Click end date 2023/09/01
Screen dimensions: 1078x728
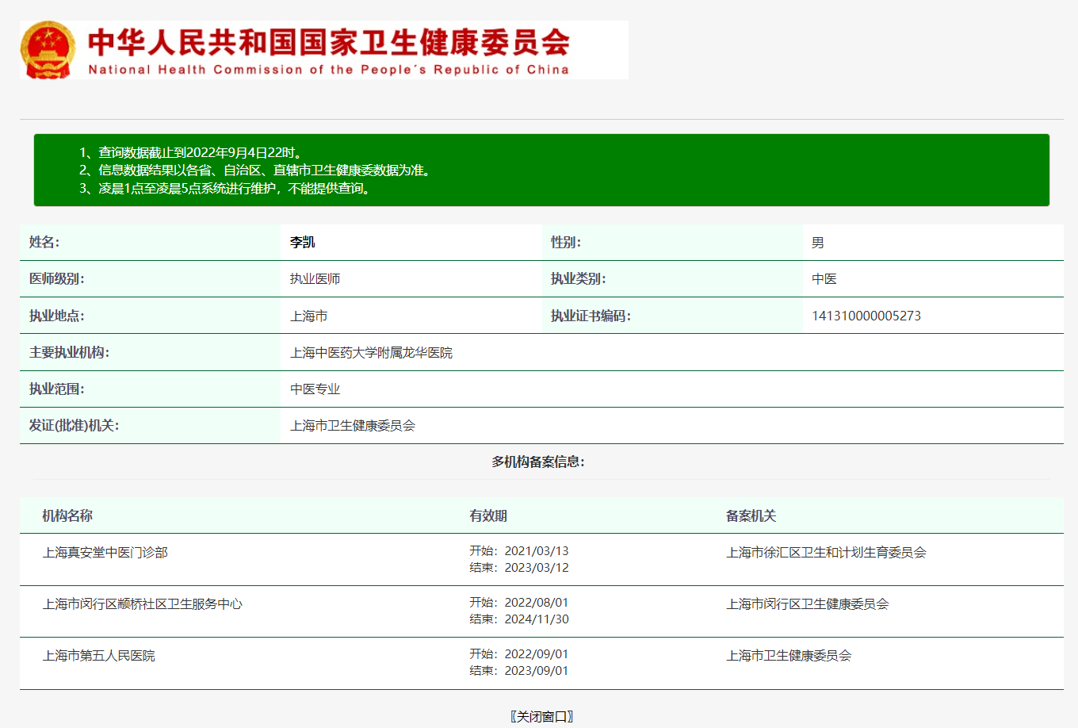(537, 671)
